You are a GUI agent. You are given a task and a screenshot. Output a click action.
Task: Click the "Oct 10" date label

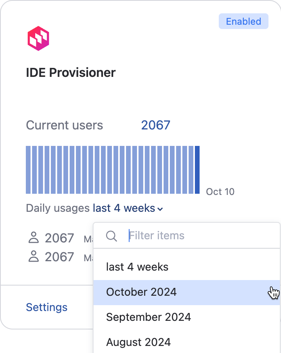pyautogui.click(x=220, y=192)
